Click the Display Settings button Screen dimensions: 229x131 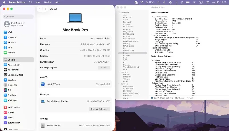click(x=100, y=109)
